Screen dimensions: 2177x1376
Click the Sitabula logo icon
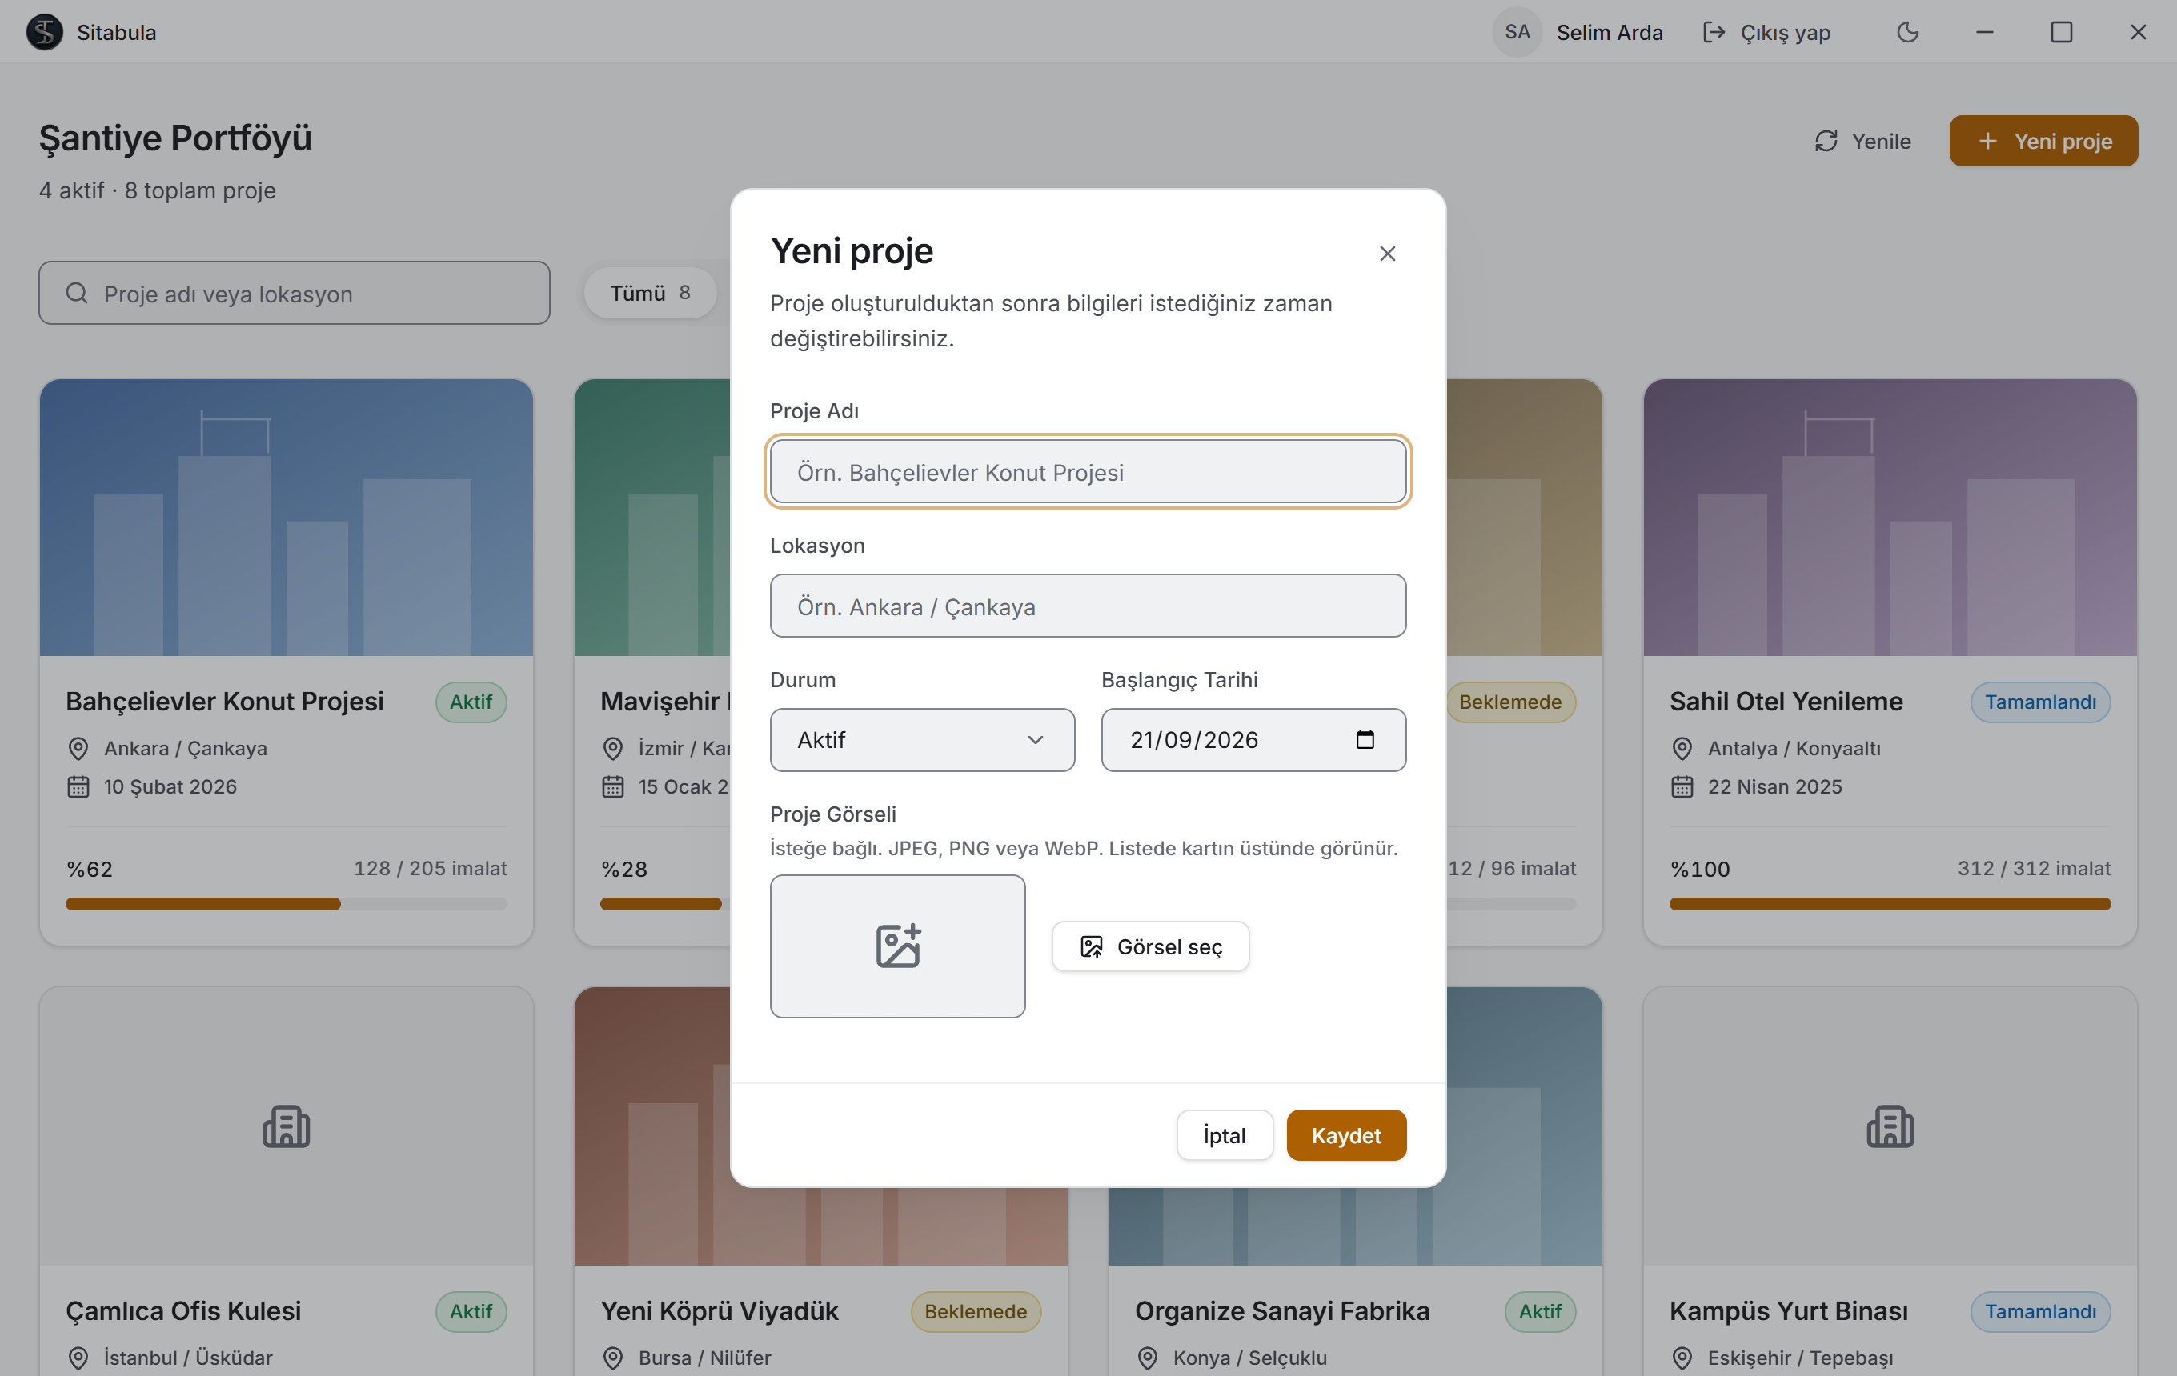pyautogui.click(x=44, y=33)
